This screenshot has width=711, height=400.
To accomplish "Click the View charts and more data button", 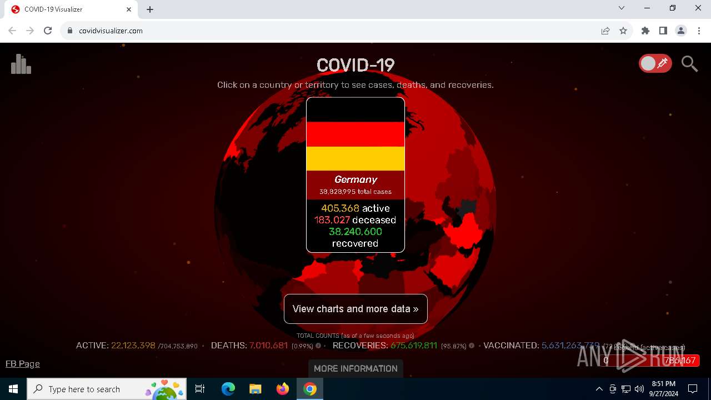I will pos(355,309).
